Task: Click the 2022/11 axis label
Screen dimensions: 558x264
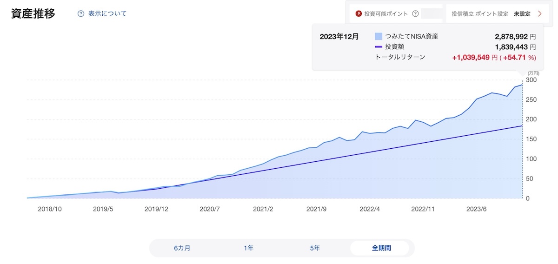Action: (424, 209)
